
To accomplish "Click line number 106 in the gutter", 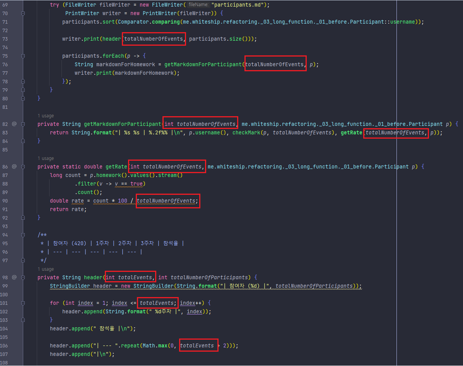I will pyautogui.click(x=4, y=345).
